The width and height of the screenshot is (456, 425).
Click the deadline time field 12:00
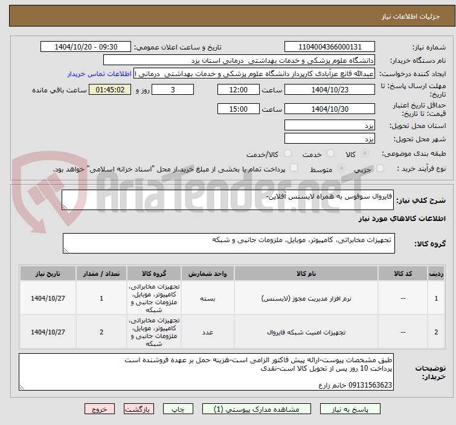pos(238,89)
